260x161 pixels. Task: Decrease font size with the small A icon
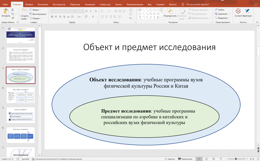(90, 11)
